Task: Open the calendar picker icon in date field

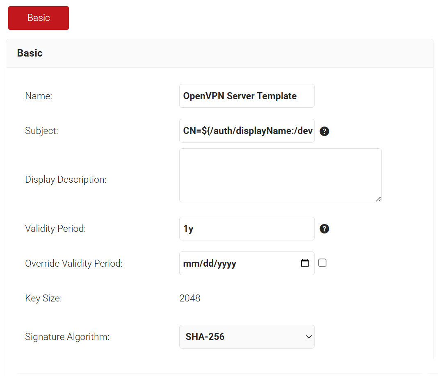Action: [305, 263]
